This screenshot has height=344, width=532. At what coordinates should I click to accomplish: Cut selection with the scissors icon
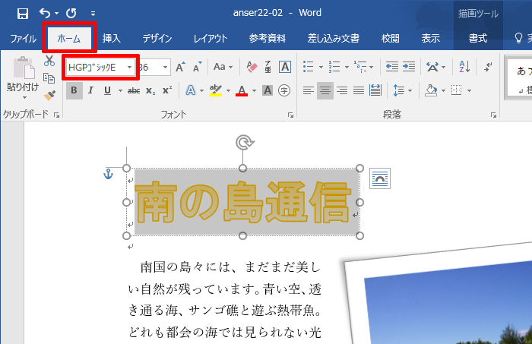49,61
